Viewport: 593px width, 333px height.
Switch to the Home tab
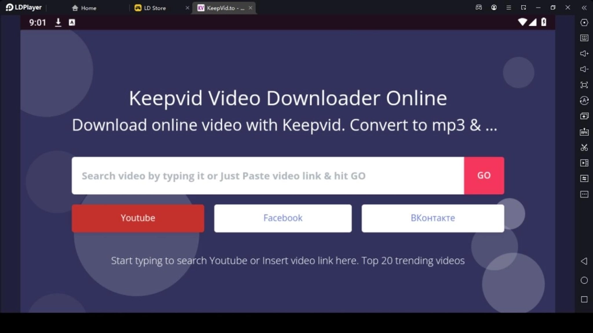(x=84, y=8)
